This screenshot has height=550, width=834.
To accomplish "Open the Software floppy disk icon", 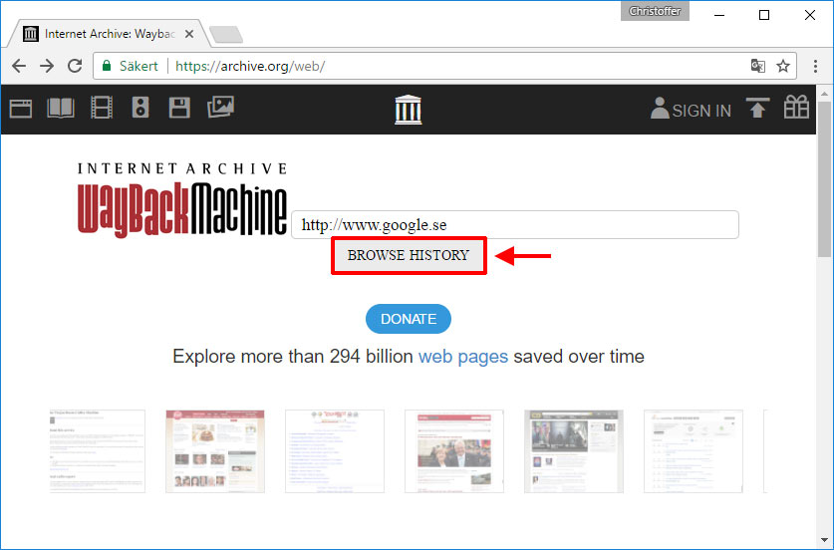I will tap(179, 108).
